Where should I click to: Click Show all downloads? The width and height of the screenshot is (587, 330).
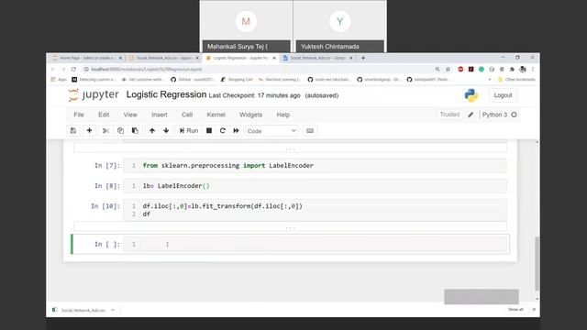pyautogui.click(x=515, y=310)
